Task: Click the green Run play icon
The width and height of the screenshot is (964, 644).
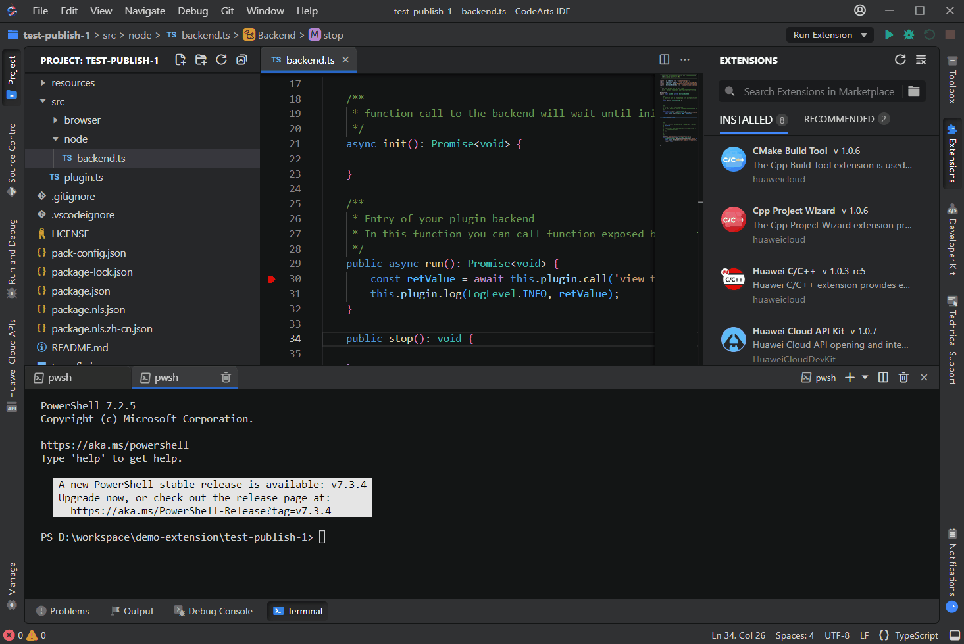Action: click(x=889, y=35)
